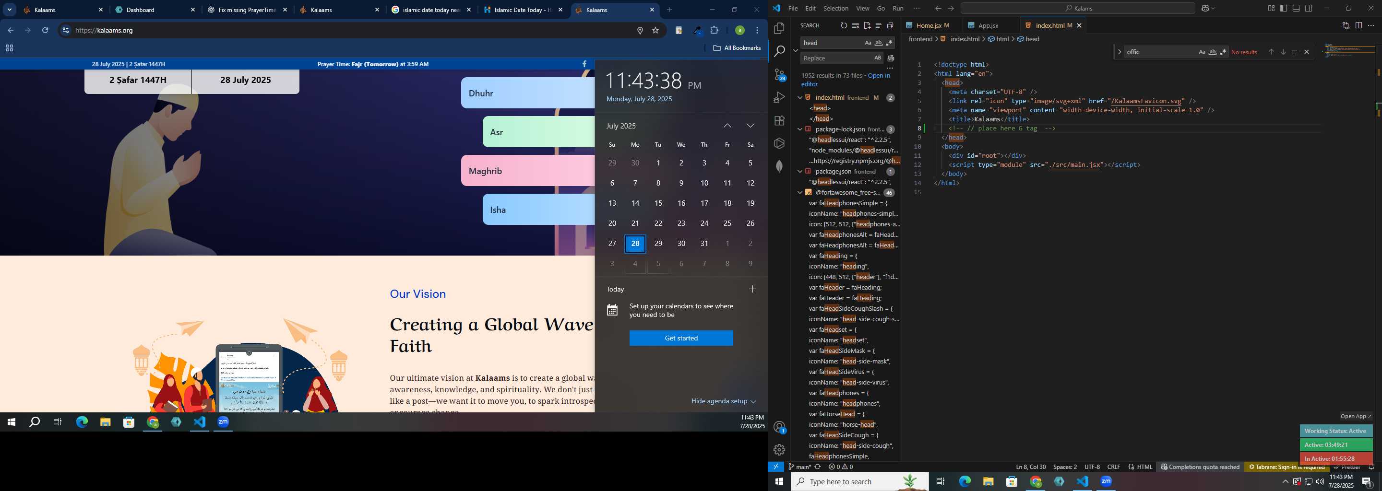
Task: Open the Extensions view in VS Code
Action: (779, 121)
